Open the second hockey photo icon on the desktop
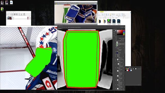The height and width of the screenshot is (93, 165). coord(7,2)
